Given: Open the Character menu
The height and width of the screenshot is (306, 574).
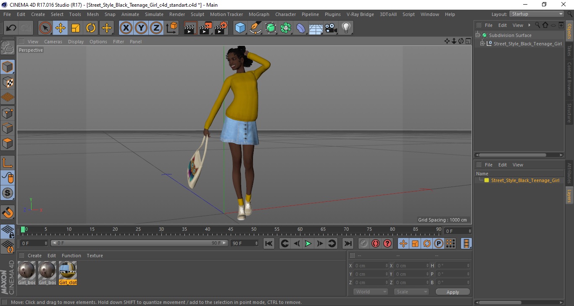Looking at the screenshot, I should pos(285,14).
